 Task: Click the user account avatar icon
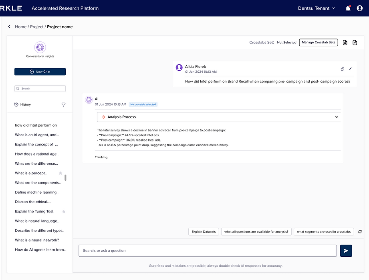point(360,8)
